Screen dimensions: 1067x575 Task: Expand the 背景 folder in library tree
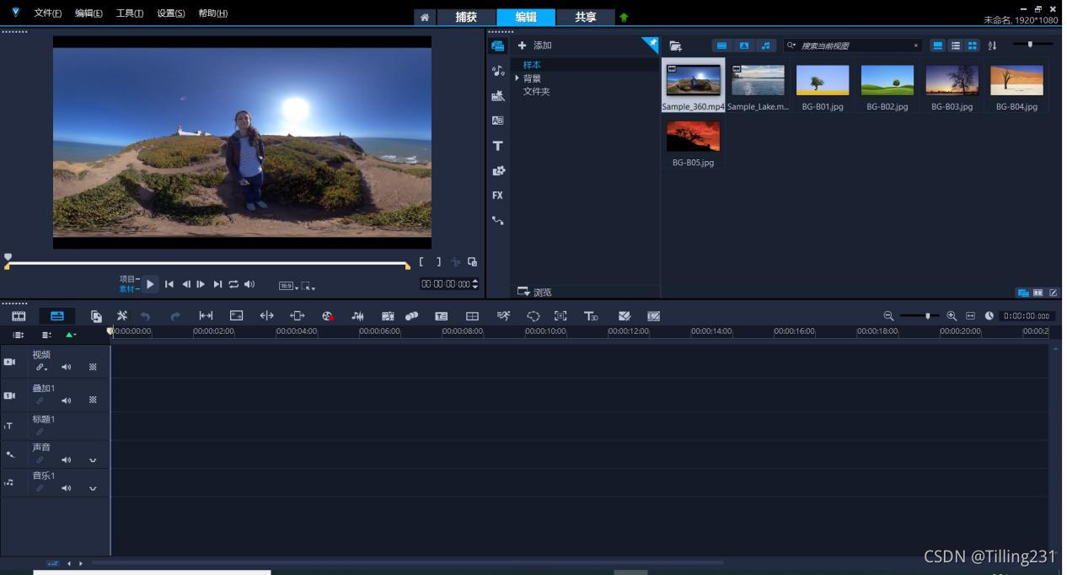517,78
